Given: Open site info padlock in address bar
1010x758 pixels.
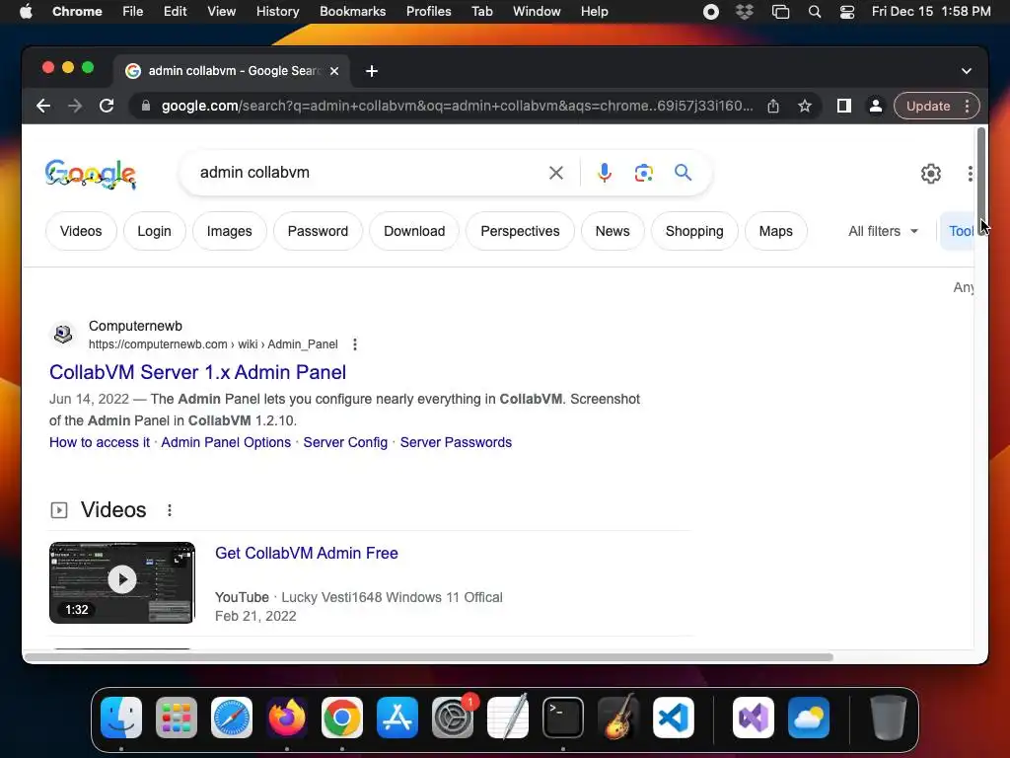Looking at the screenshot, I should [146, 106].
